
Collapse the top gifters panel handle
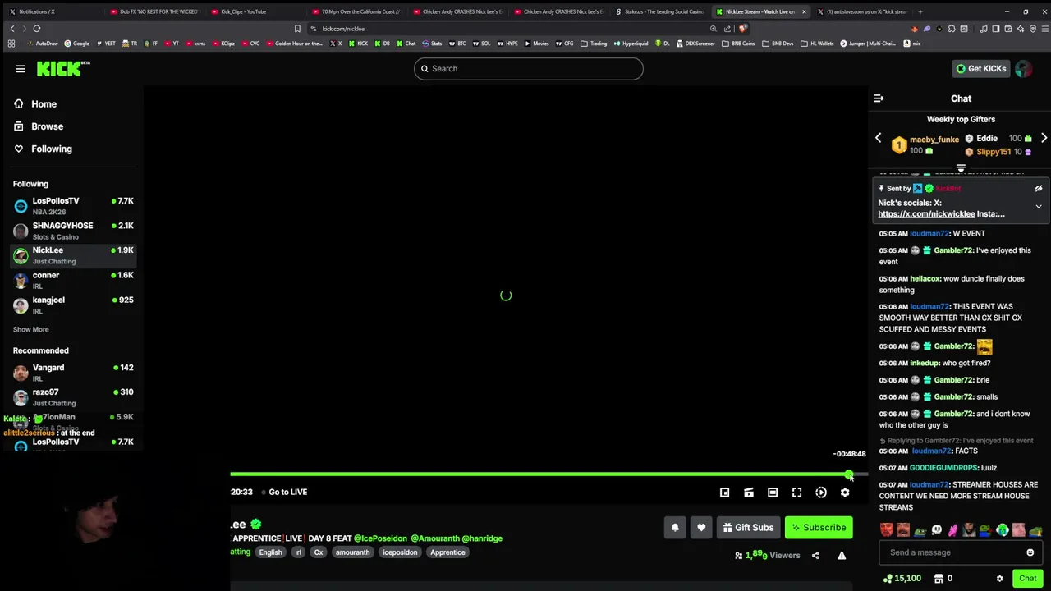pyautogui.click(x=961, y=168)
